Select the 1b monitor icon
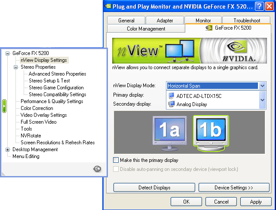276x210 pixels. click(211, 133)
